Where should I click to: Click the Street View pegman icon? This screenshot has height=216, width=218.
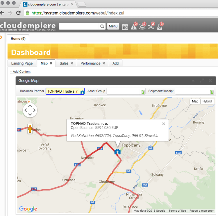pos(30,129)
